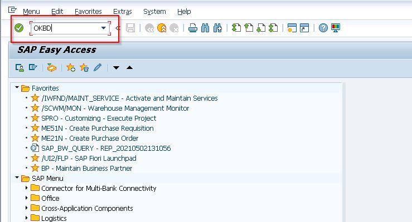Go to Next Page icon

point(261,28)
